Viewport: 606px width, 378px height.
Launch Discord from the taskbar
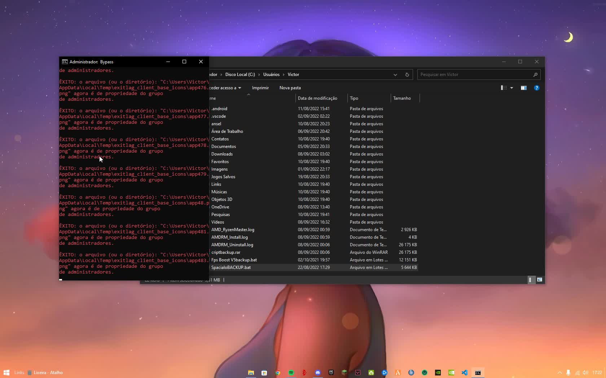pos(318,373)
